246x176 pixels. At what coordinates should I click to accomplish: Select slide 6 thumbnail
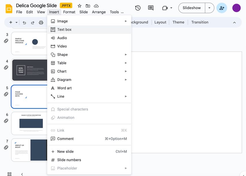[29, 123]
